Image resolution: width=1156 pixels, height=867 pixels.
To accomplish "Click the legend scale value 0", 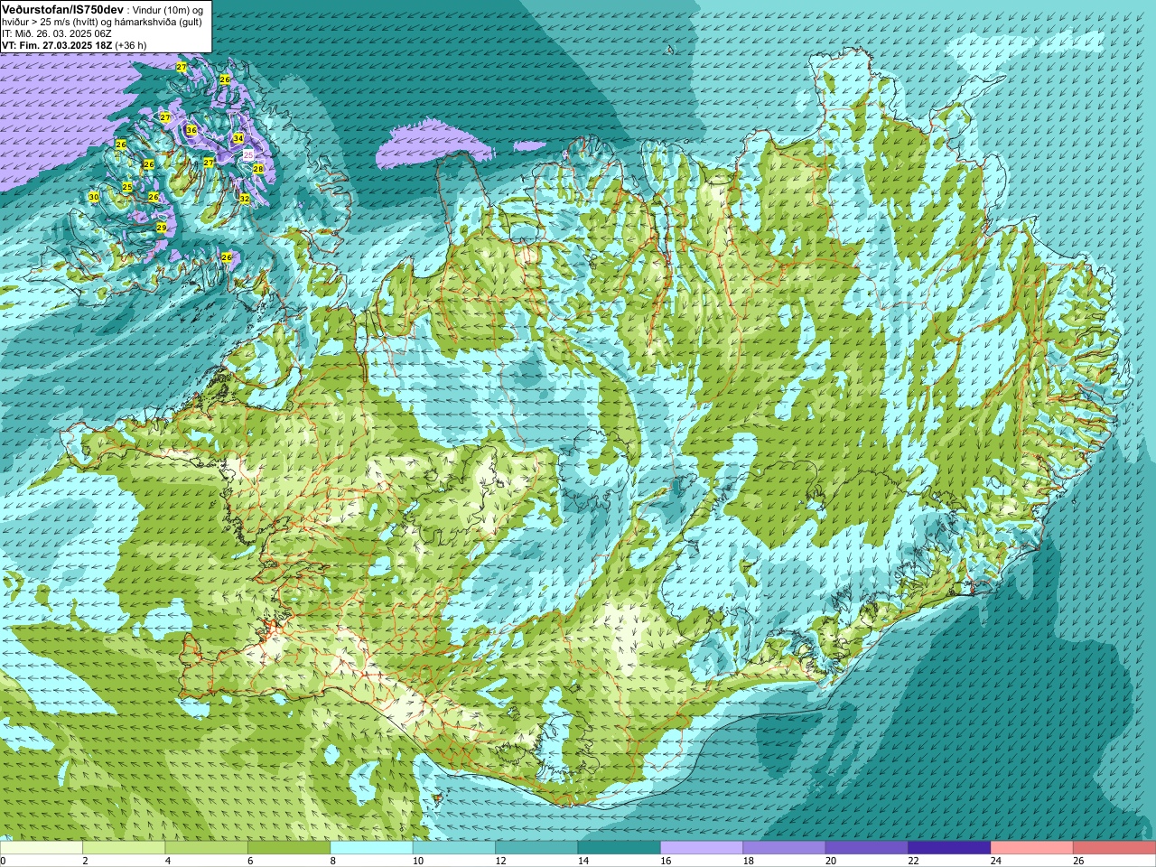I will tap(3, 862).
